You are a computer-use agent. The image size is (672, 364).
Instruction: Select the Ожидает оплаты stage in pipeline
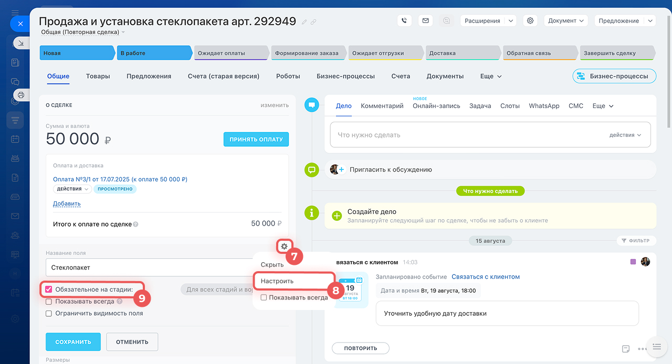click(230, 53)
